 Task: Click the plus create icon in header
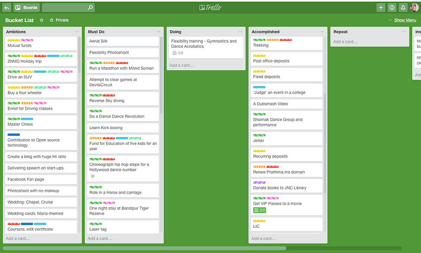click(x=380, y=7)
